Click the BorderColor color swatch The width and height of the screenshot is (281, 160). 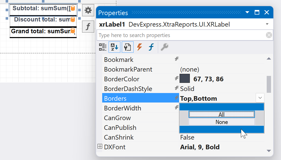(x=184, y=78)
